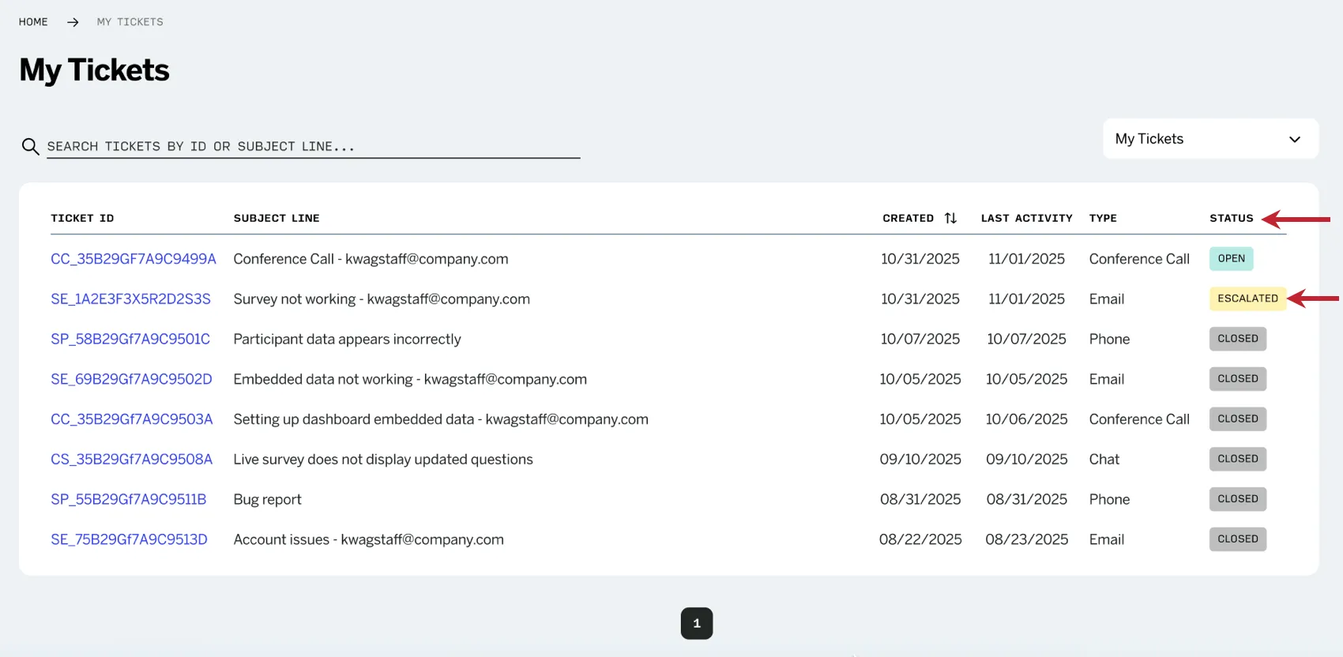Open ticket CC_35B29GF7A9C9499A

tap(134, 259)
